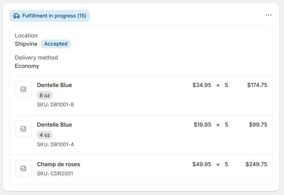Click the $174.75 line total
Screen dimensions: 284x195
[x=257, y=85]
